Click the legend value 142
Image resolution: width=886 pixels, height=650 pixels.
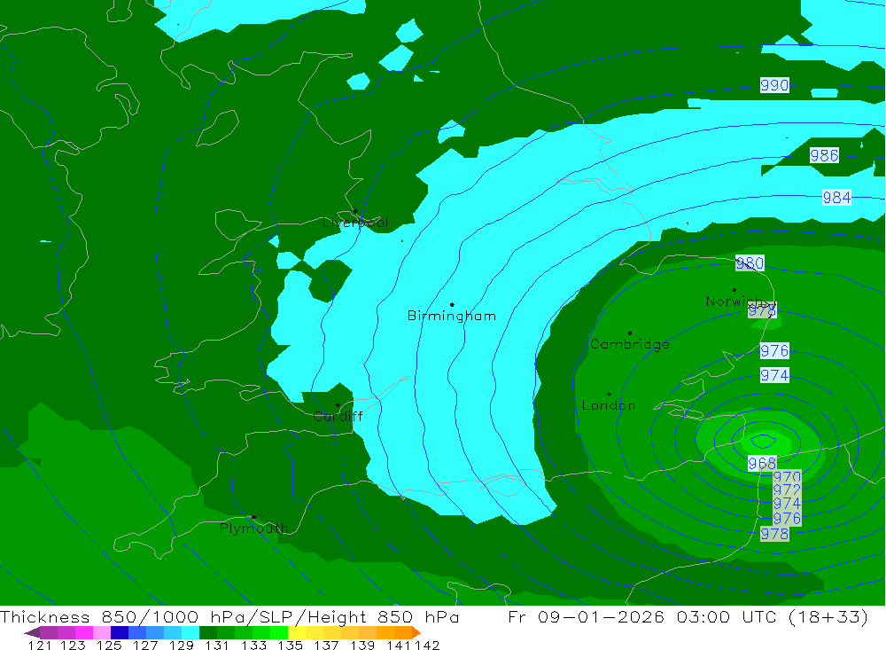click(428, 646)
